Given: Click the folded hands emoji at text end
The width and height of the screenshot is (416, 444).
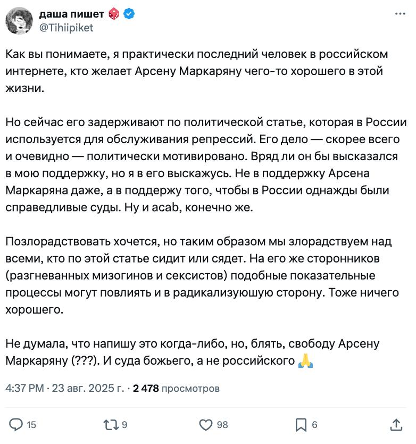Looking at the screenshot, I should coord(306,361).
